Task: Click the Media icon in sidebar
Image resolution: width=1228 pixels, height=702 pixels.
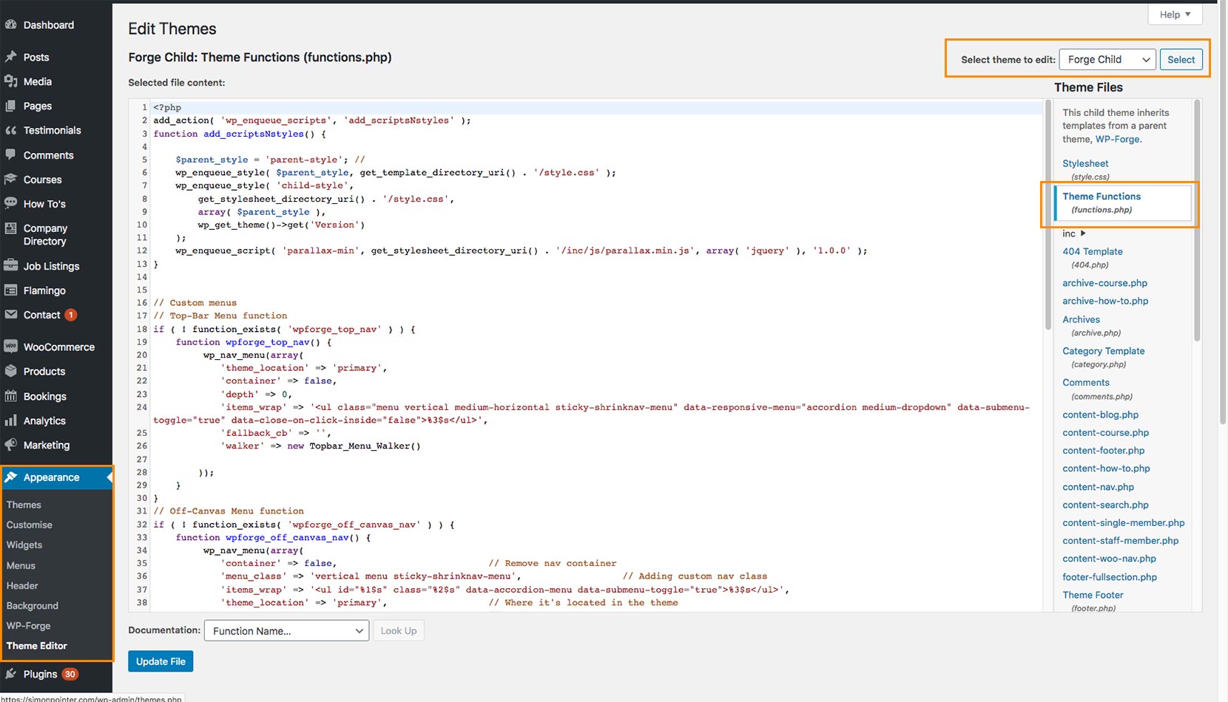Action: pyautogui.click(x=10, y=81)
